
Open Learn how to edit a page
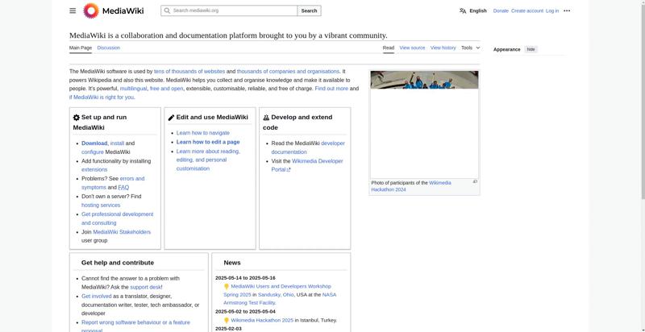coord(208,142)
